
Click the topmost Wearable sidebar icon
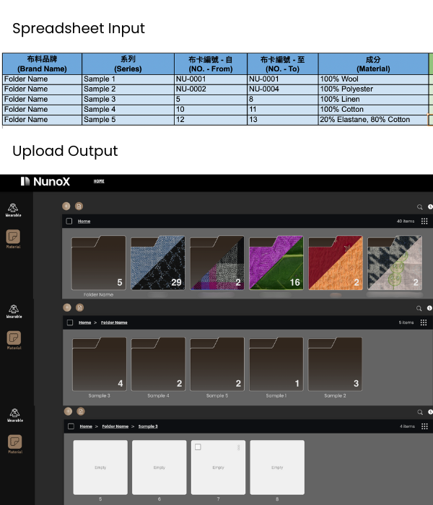click(x=13, y=210)
